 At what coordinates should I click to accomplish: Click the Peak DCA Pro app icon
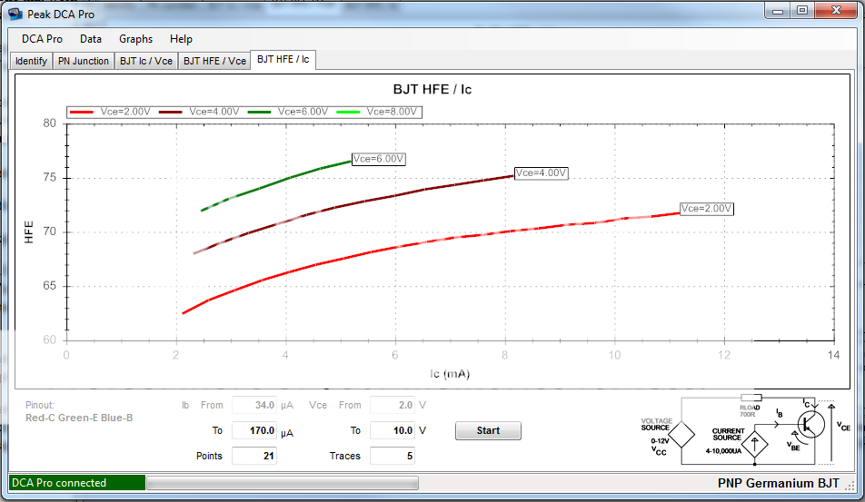coord(15,14)
